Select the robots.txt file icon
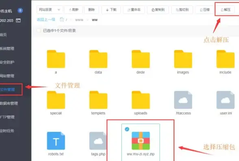The image size is (239, 161). tap(56, 141)
